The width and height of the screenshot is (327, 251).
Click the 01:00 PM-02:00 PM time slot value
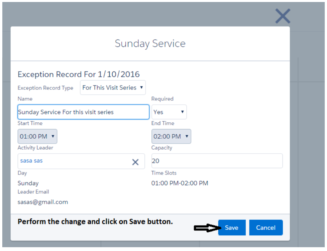point(179,183)
